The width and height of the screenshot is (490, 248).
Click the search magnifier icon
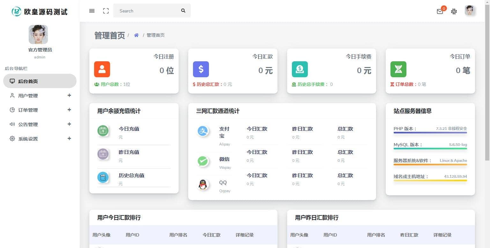click(x=183, y=11)
